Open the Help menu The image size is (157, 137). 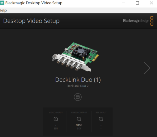pos(3,11)
